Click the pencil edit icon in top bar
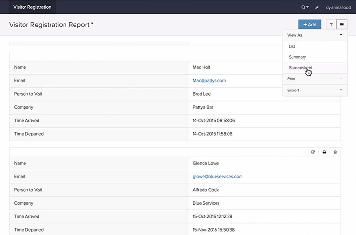356x235 pixels. pos(317,7)
